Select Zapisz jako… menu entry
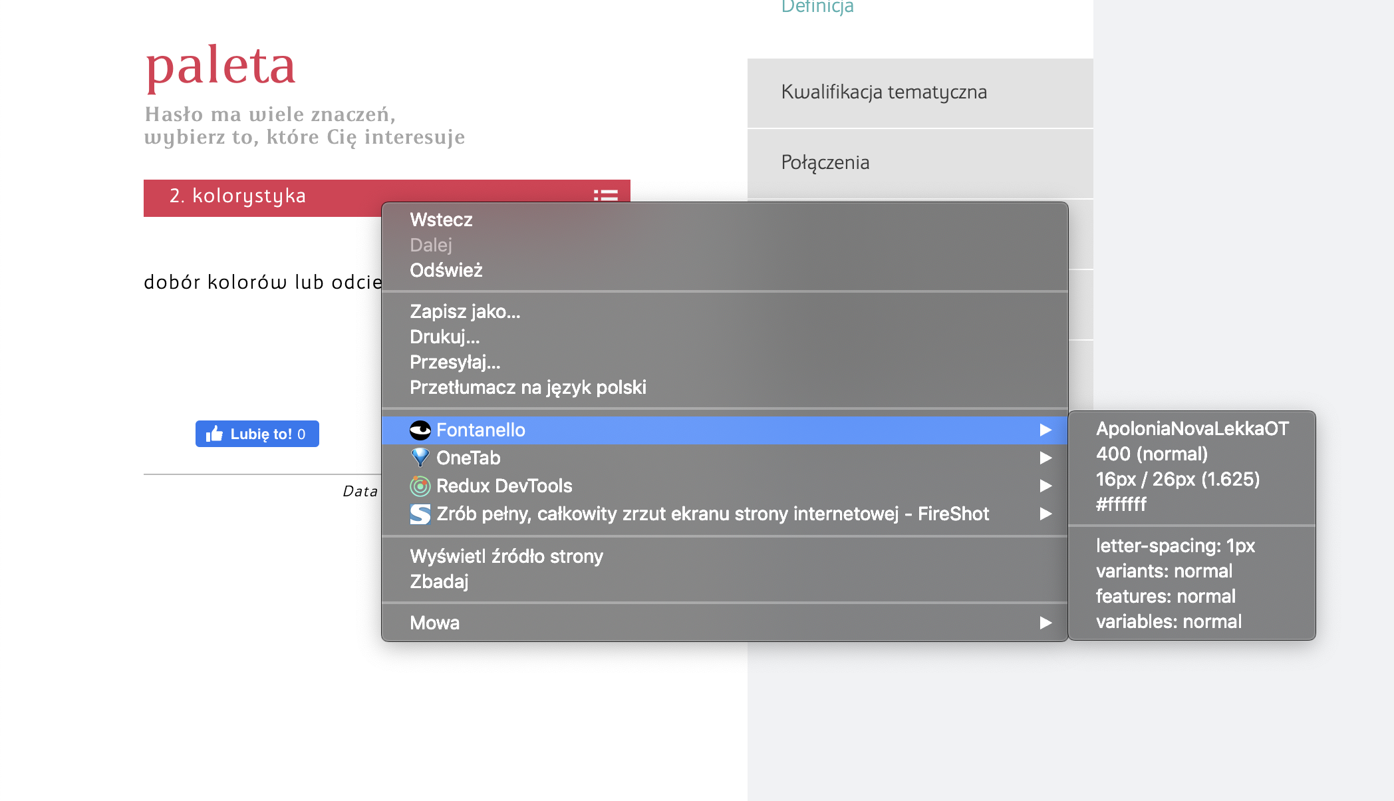The height and width of the screenshot is (801, 1394). point(465,311)
